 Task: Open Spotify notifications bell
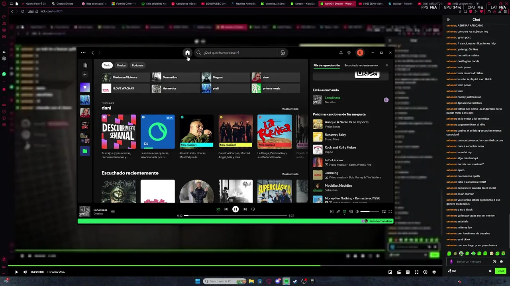tap(341, 52)
